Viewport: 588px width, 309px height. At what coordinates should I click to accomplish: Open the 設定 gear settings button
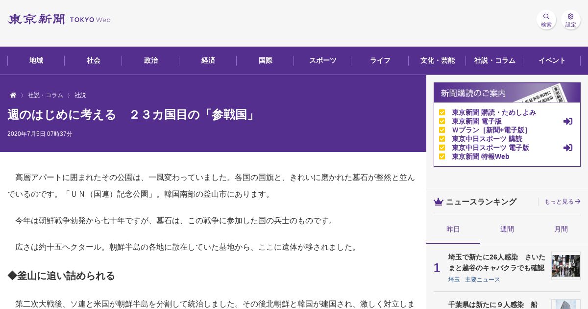570,20
